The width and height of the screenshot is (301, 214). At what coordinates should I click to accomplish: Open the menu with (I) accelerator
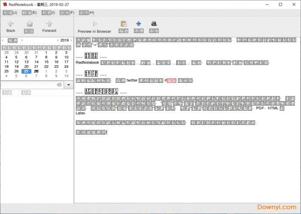coord(48,13)
